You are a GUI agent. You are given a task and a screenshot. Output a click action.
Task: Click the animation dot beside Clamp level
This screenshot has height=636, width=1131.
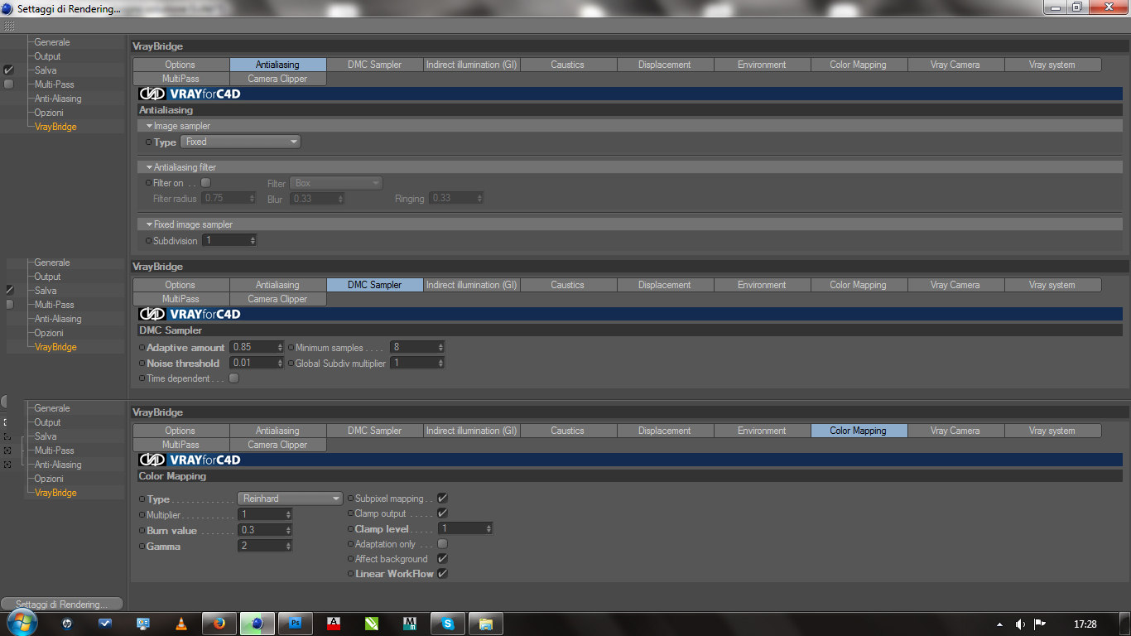click(350, 529)
